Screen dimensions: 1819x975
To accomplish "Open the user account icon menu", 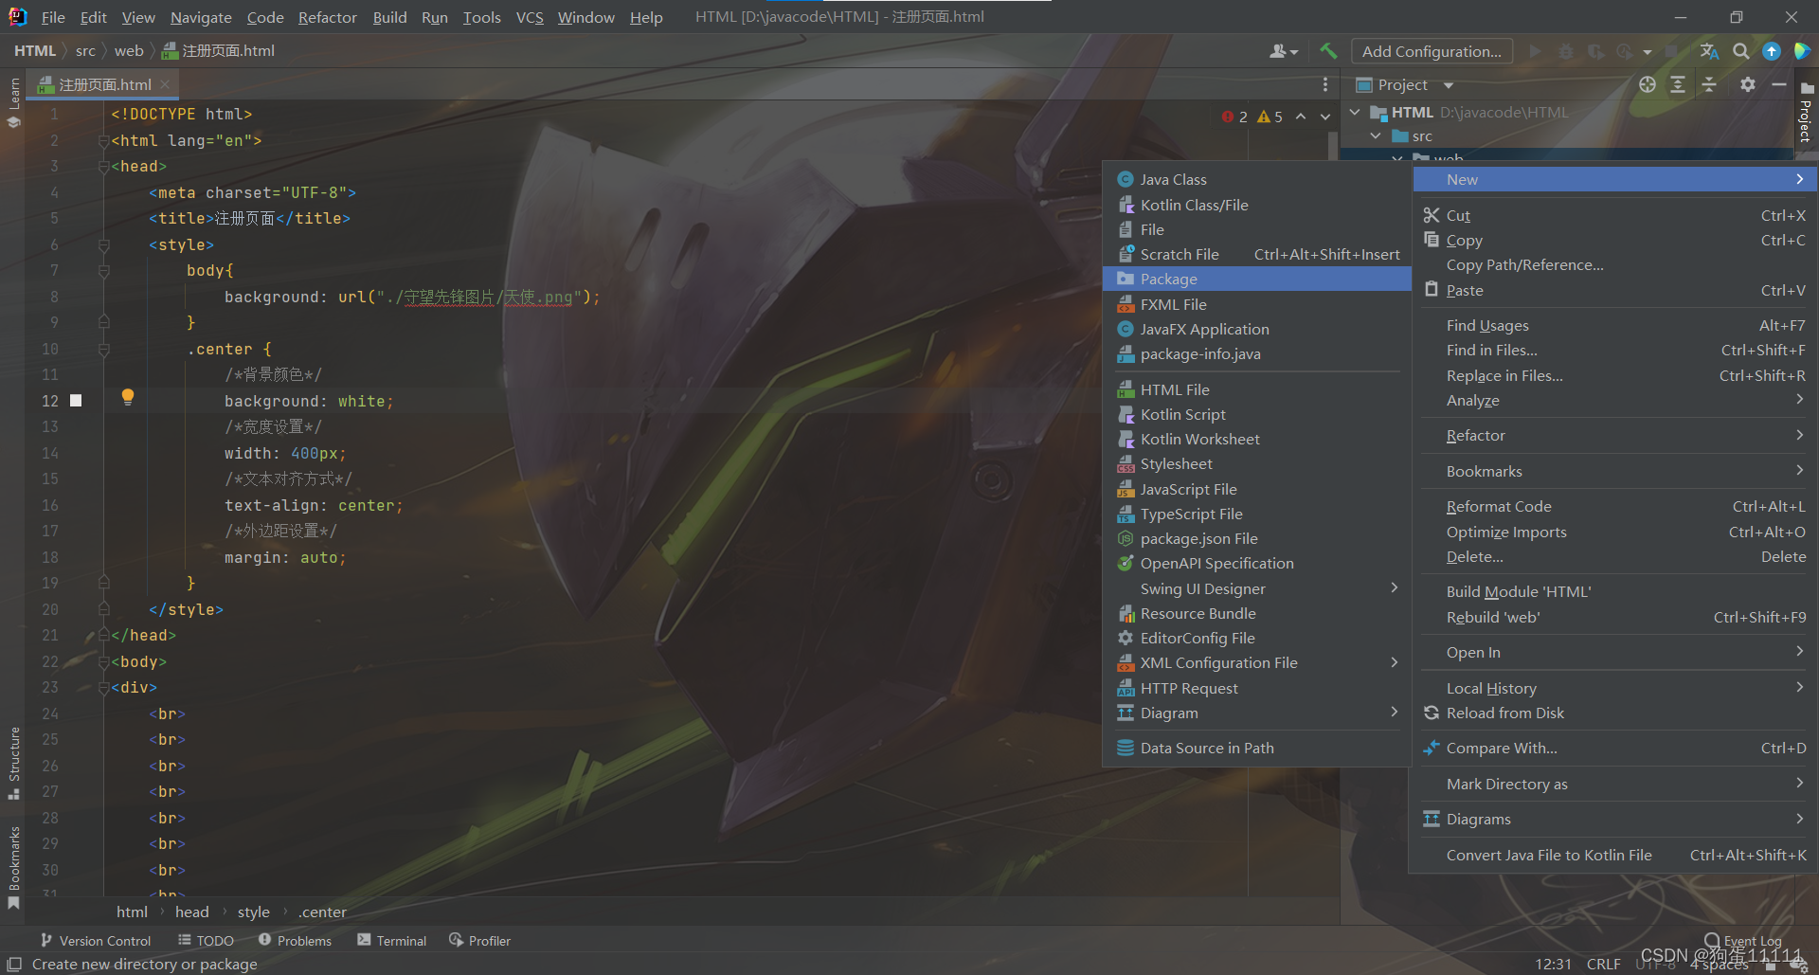I will [1284, 51].
